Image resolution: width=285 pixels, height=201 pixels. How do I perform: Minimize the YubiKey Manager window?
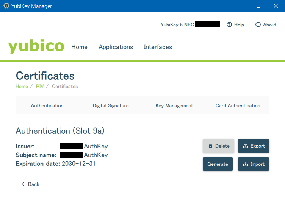(241, 6)
